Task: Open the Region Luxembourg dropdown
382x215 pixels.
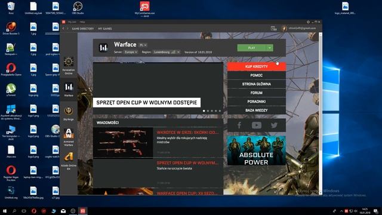Action: pos(167,52)
